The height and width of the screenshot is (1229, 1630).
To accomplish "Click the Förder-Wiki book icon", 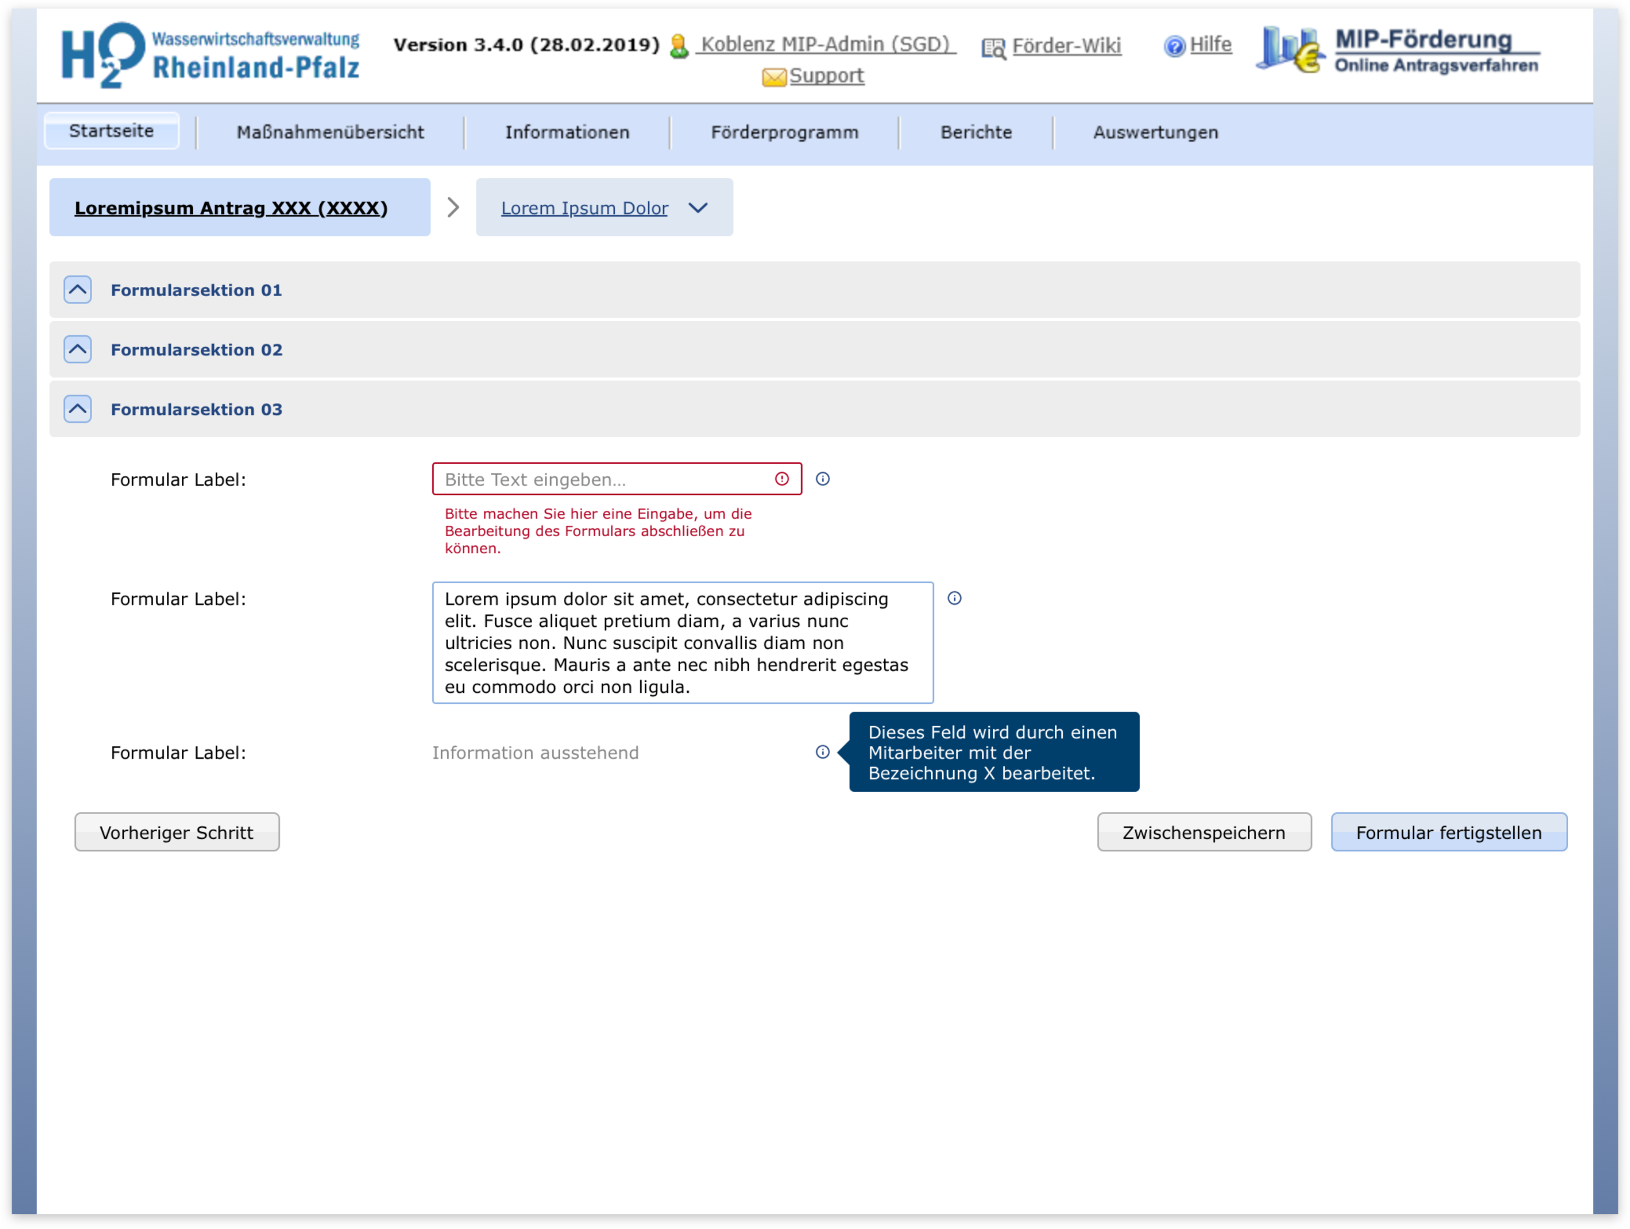I will 992,49.
